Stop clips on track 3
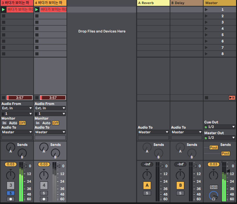 click(3, 98)
